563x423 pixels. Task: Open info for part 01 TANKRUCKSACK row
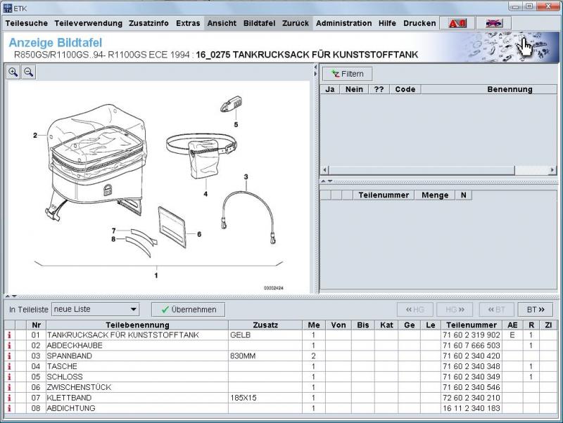coord(9,335)
